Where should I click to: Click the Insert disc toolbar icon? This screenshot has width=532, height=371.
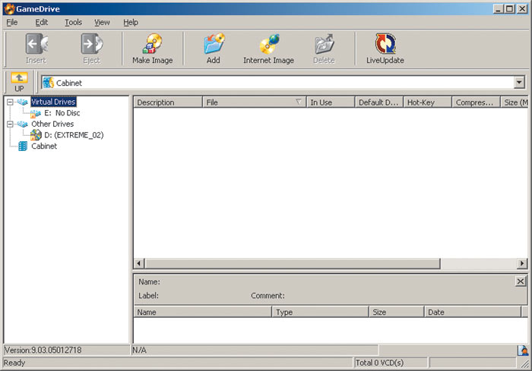point(36,44)
